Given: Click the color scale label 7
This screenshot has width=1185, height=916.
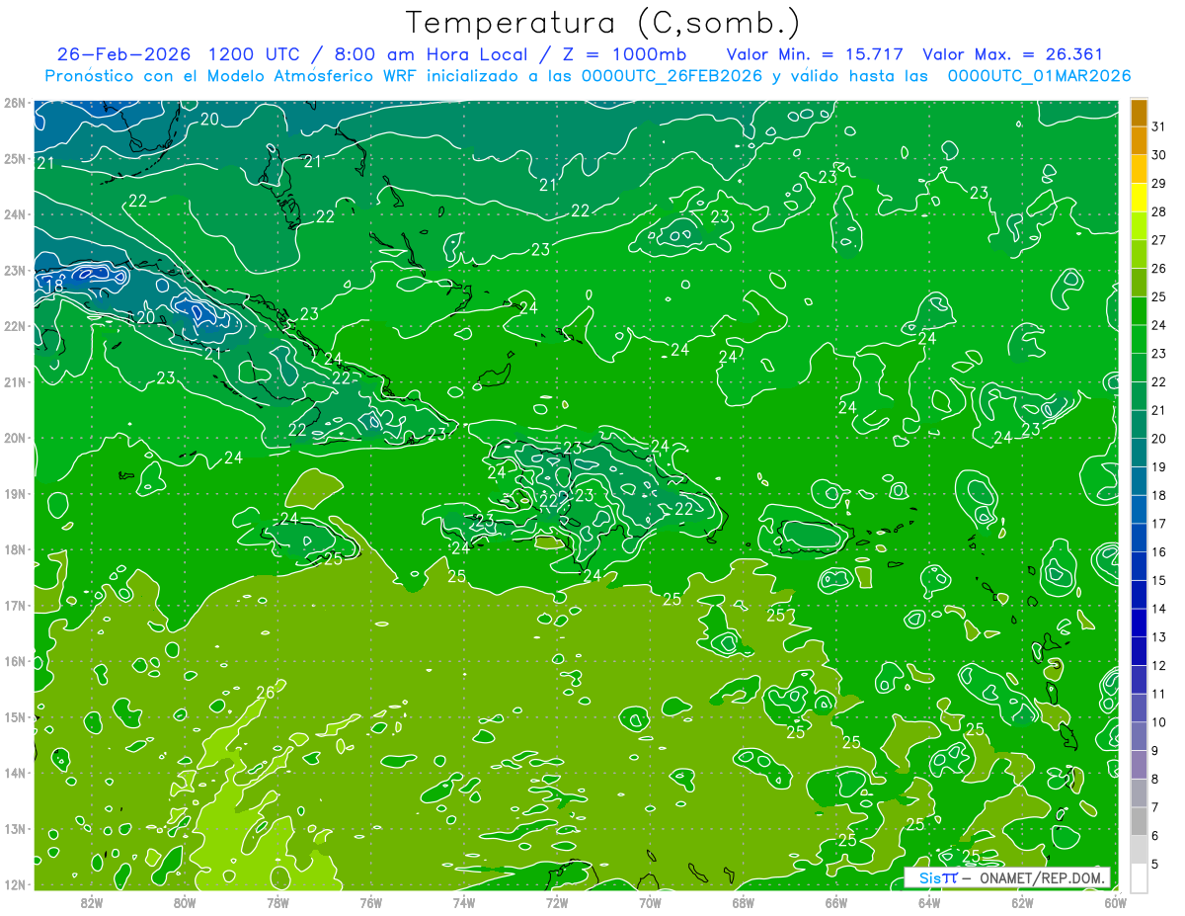Looking at the screenshot, I should pos(1155,807).
